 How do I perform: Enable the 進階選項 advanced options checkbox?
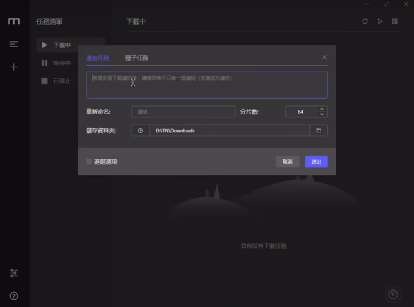(x=88, y=162)
